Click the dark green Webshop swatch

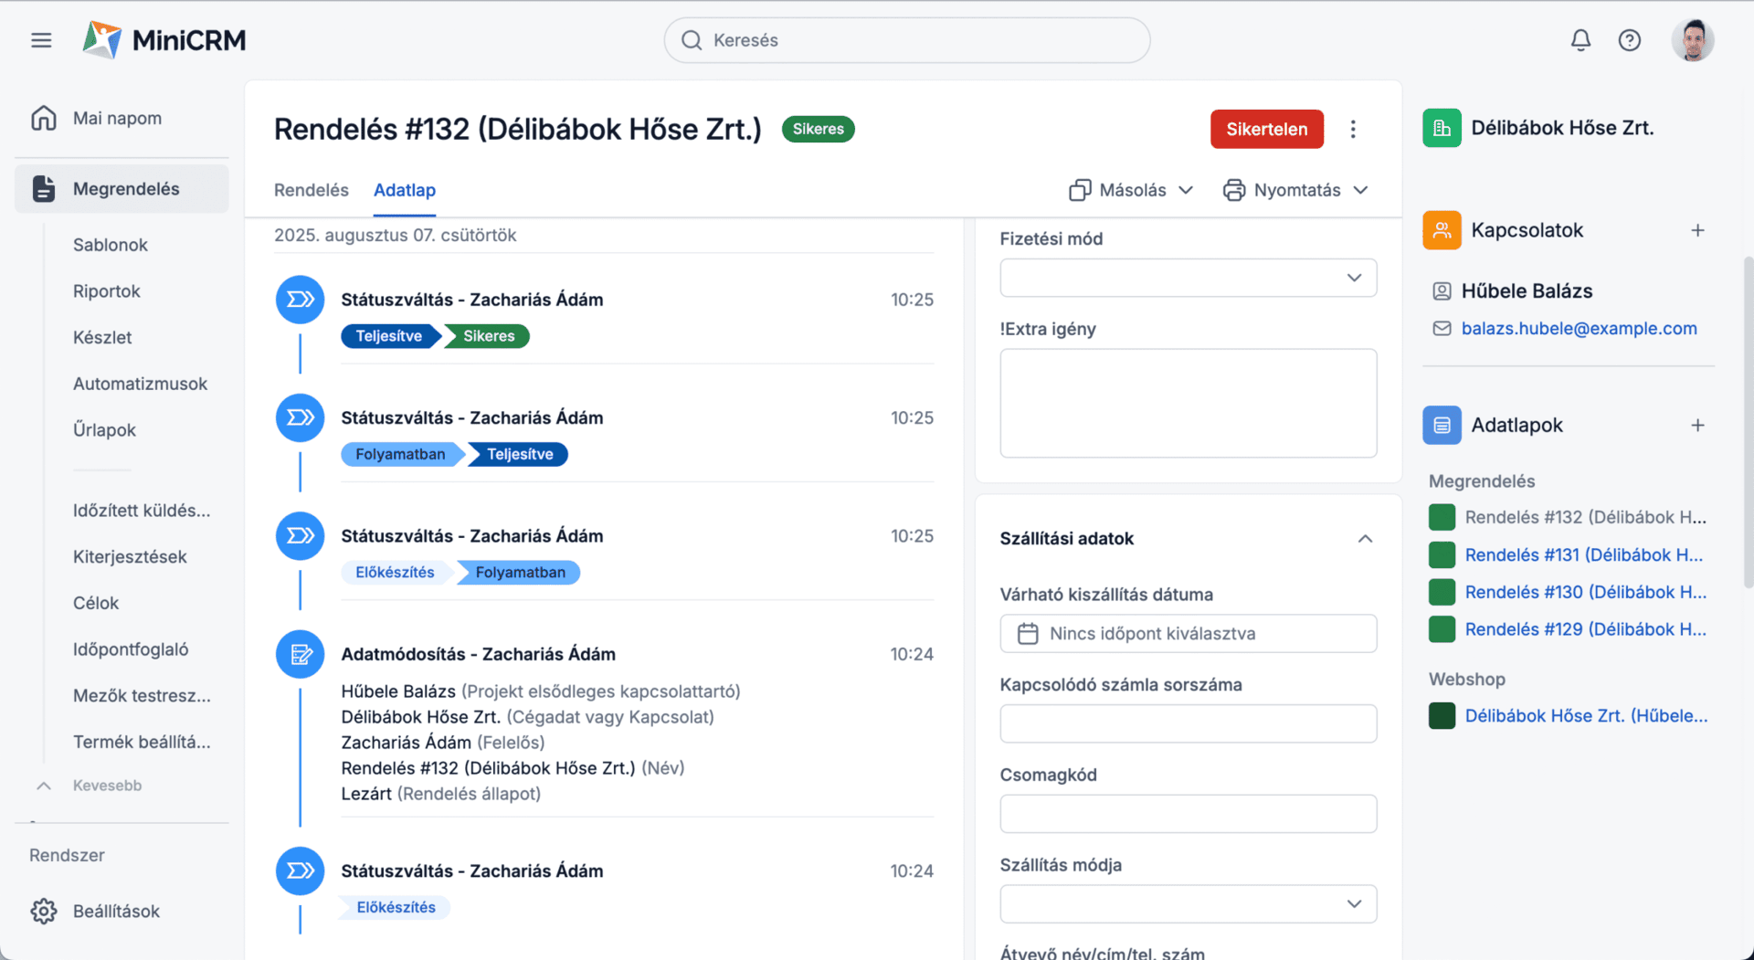point(1442,716)
